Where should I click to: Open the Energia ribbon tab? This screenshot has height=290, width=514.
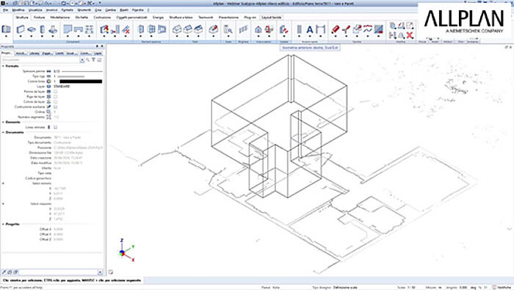(158, 18)
